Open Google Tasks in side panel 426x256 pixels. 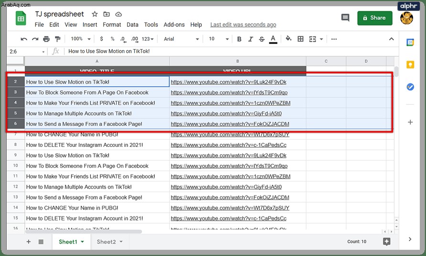410,87
